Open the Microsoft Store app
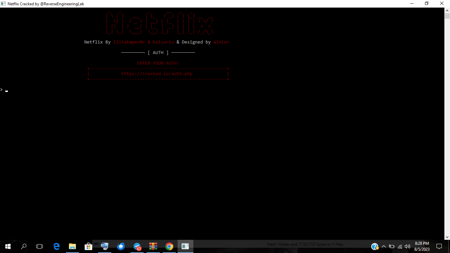The height and width of the screenshot is (253, 450). [88, 246]
